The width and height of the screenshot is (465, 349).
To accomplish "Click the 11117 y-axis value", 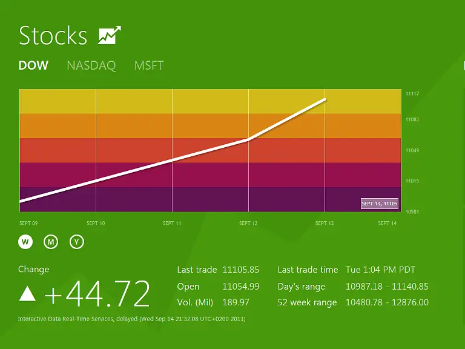I will 412,94.
